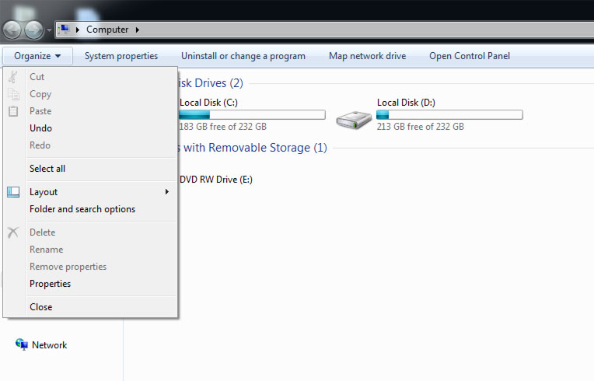Click the arrow after Computer in address bar
This screenshot has height=381, width=594.
(x=138, y=30)
